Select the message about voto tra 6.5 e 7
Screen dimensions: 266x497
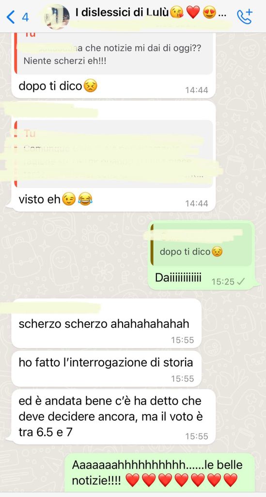click(x=113, y=417)
